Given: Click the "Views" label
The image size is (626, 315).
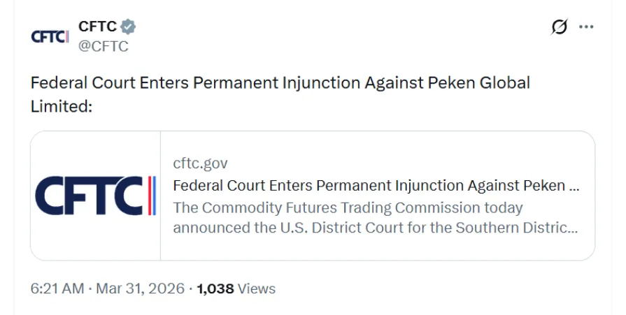Looking at the screenshot, I should (x=257, y=288).
